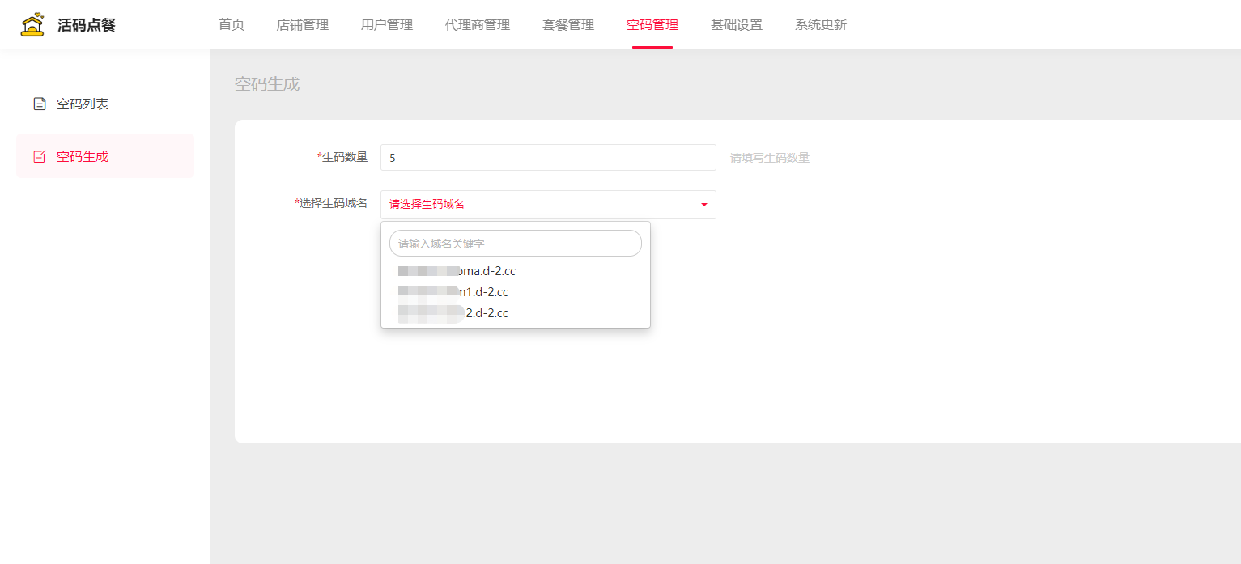Select the 空码管理 tab
1241x564 pixels.
point(652,25)
